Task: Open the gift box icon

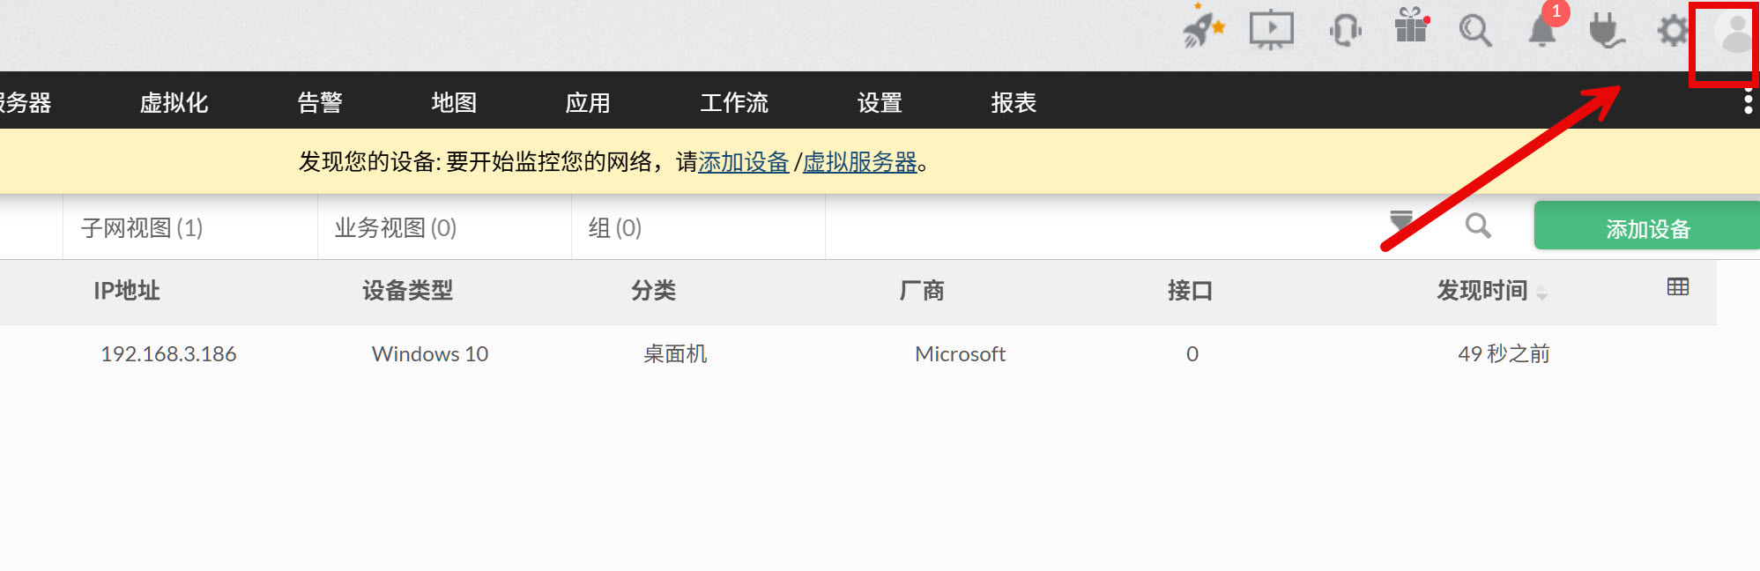Action: 1411,27
